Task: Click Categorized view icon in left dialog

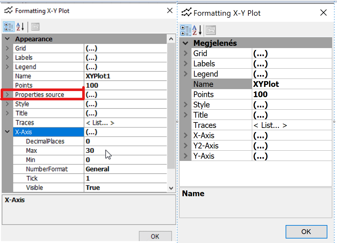Action: 9,27
